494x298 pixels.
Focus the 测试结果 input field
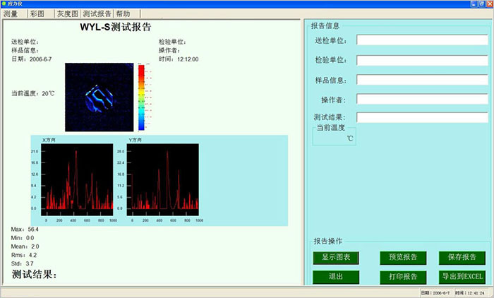(422, 117)
